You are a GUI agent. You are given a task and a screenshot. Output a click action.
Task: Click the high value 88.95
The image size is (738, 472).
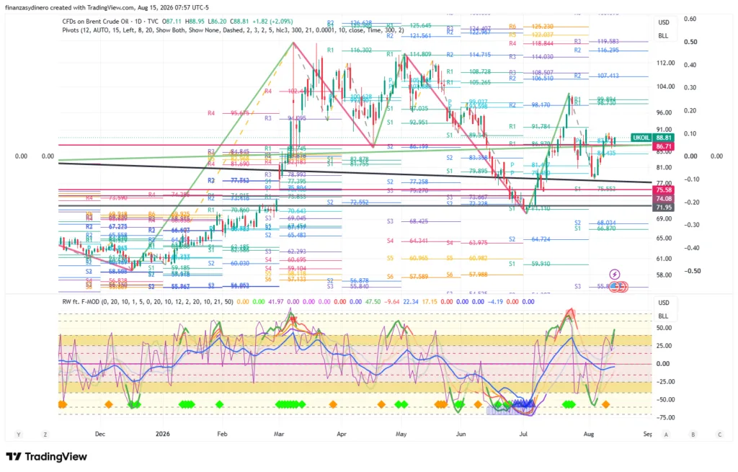pos(196,22)
